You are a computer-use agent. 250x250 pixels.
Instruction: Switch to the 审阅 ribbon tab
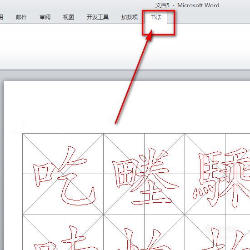click(45, 17)
